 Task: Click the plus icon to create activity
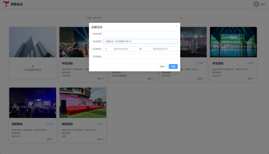[33, 66]
